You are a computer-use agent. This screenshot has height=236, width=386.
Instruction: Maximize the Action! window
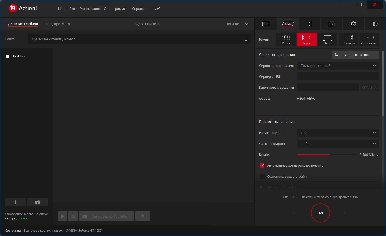359,5
